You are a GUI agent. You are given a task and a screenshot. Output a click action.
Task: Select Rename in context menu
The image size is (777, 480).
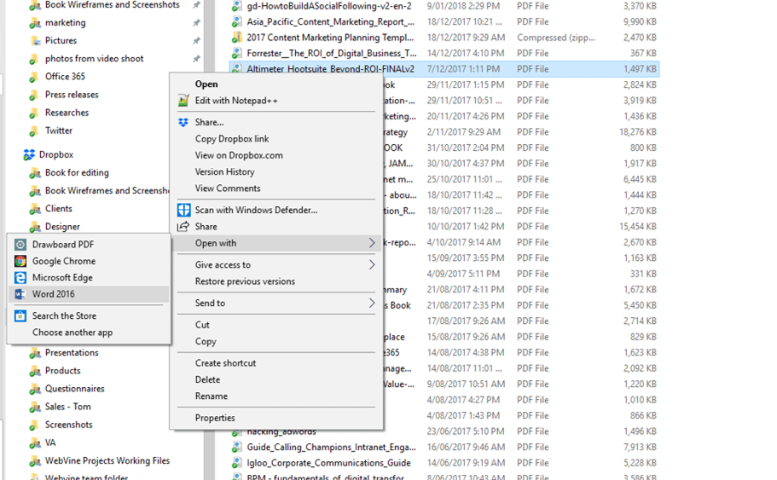pos(212,396)
